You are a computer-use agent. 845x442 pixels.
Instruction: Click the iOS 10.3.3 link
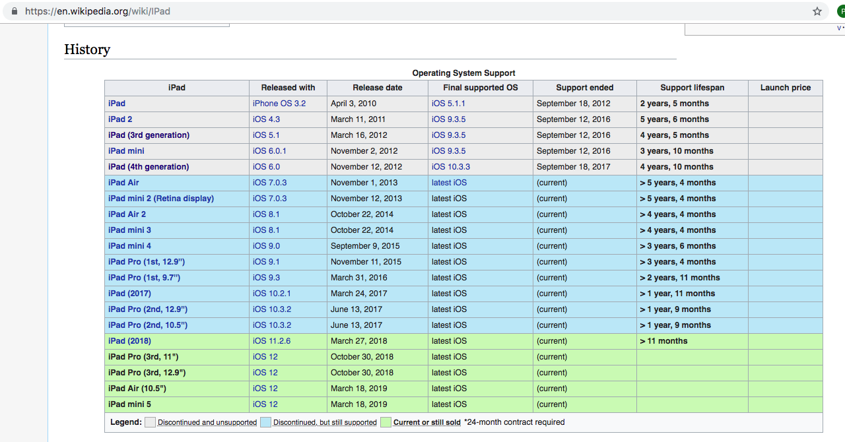(451, 167)
